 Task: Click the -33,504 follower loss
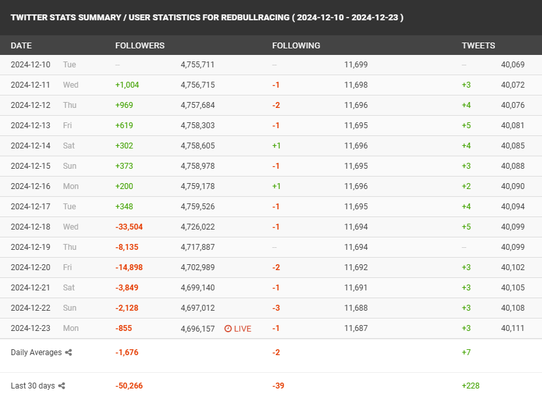tap(129, 227)
